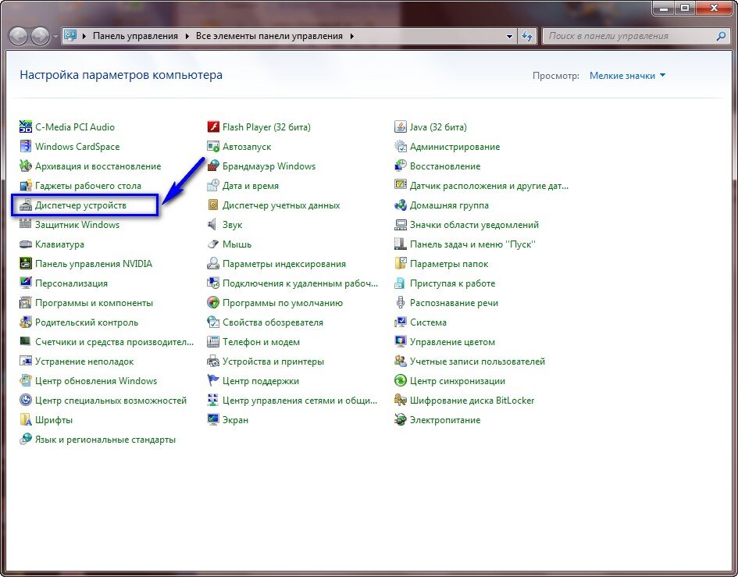Open the Диспетчер учетных данных link
The width and height of the screenshot is (738, 577).
(x=281, y=205)
